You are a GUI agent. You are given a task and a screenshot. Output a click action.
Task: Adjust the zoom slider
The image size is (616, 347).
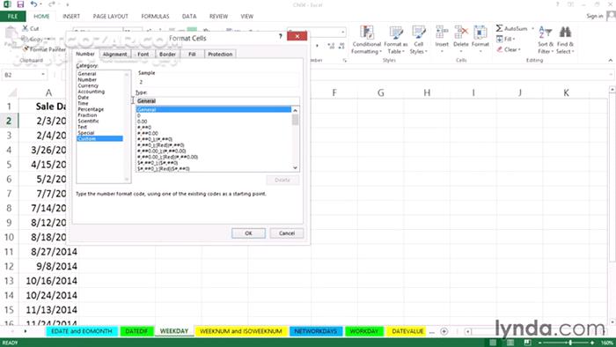point(570,343)
